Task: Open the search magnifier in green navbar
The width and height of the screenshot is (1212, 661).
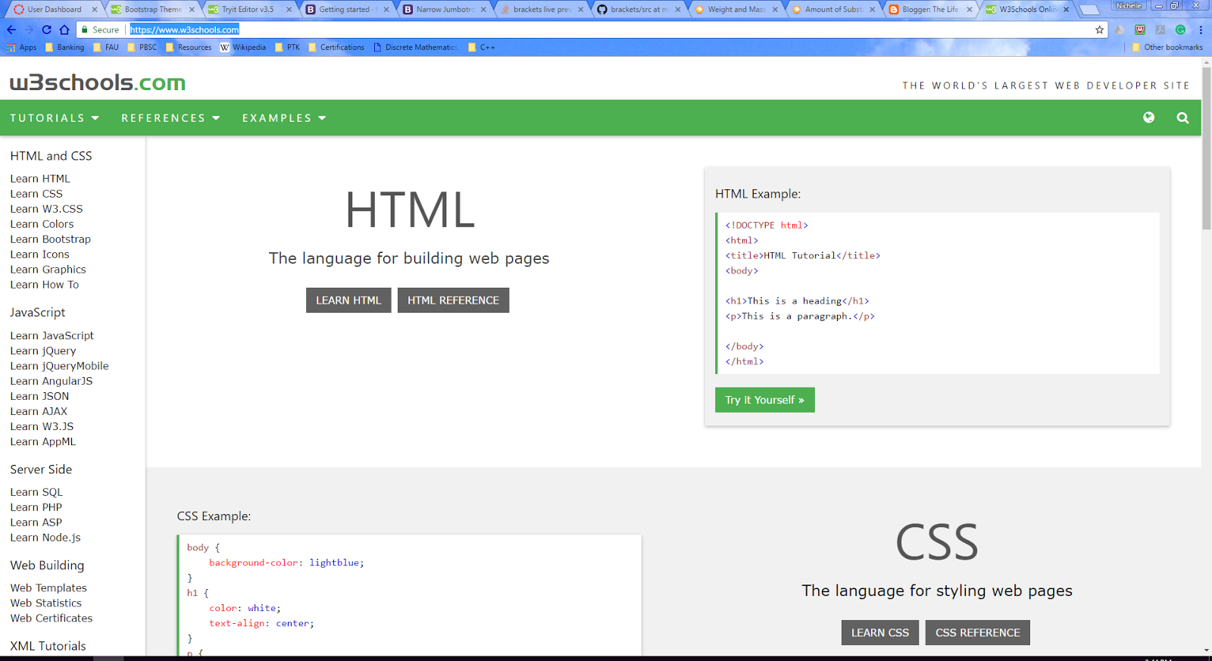Action: 1182,117
